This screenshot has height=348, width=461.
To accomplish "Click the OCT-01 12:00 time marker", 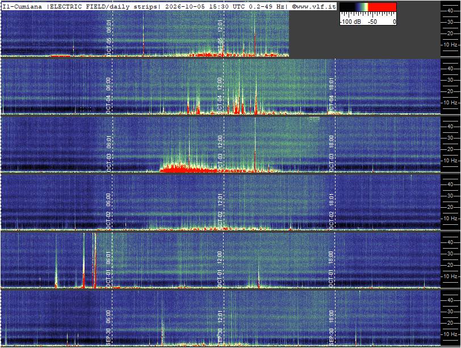I will click(x=220, y=269).
